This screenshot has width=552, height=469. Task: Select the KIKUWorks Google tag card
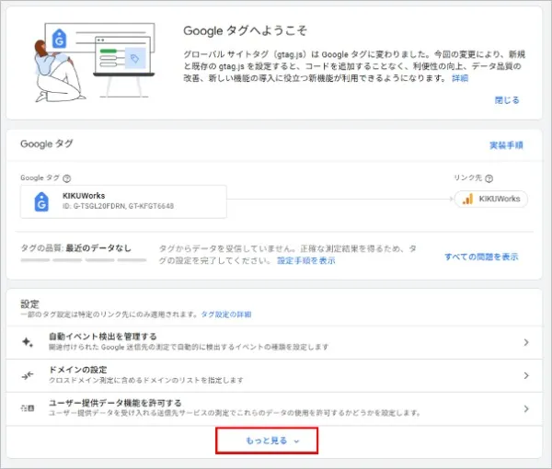pyautogui.click(x=124, y=201)
